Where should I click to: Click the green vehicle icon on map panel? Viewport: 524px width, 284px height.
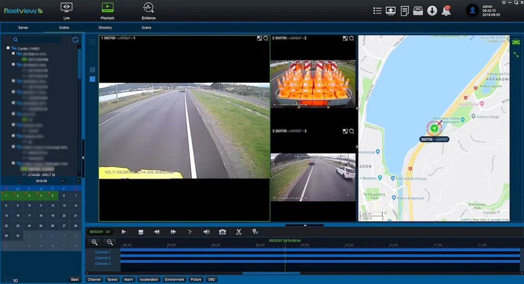(x=434, y=128)
